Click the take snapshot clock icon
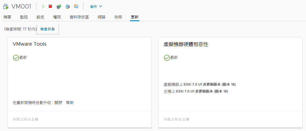306x131 pixels. point(76,6)
